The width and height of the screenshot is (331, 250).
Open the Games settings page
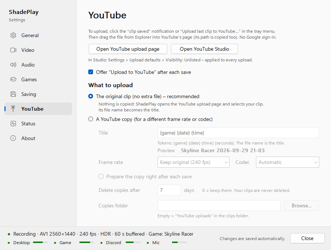(x=38, y=79)
